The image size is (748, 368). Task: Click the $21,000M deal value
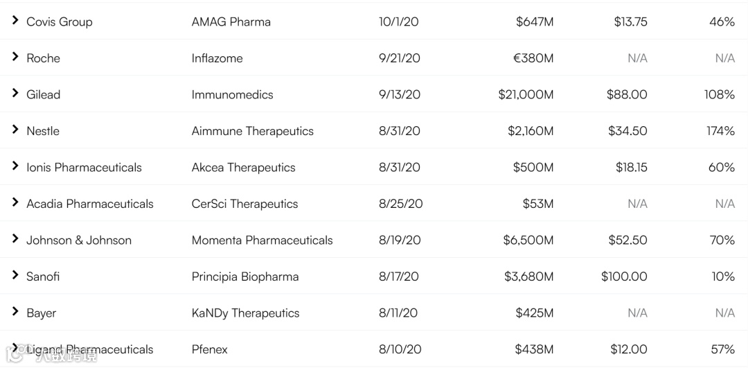click(x=526, y=94)
